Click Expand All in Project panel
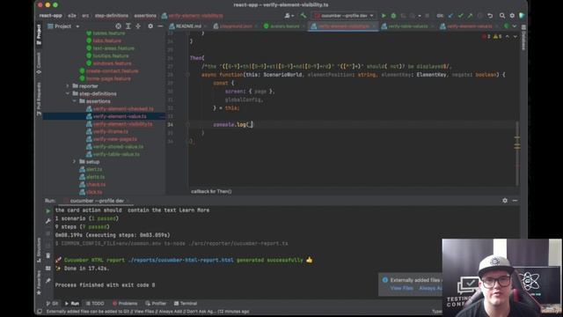This screenshot has width=563, height=317. coord(128,26)
